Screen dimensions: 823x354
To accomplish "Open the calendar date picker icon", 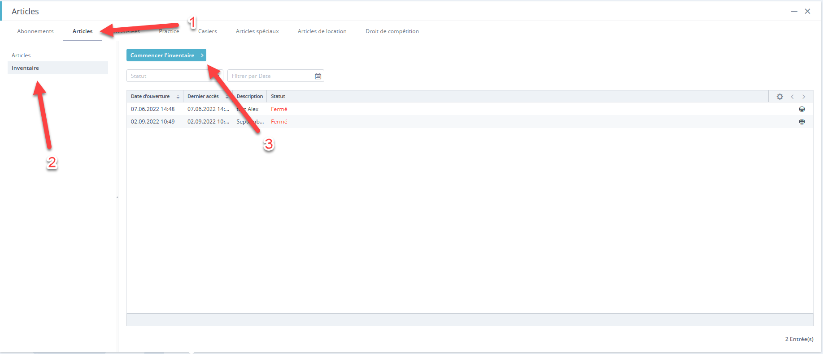I will [x=318, y=76].
